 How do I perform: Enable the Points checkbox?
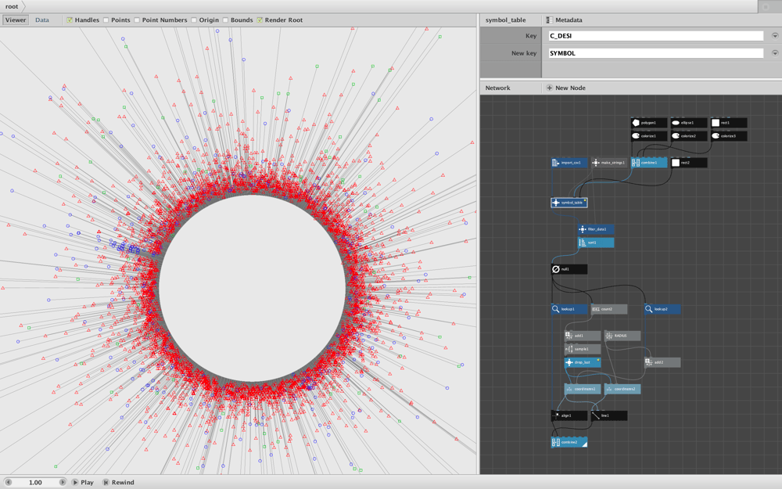coord(106,20)
